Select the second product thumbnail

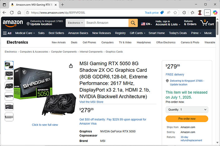point(9,76)
